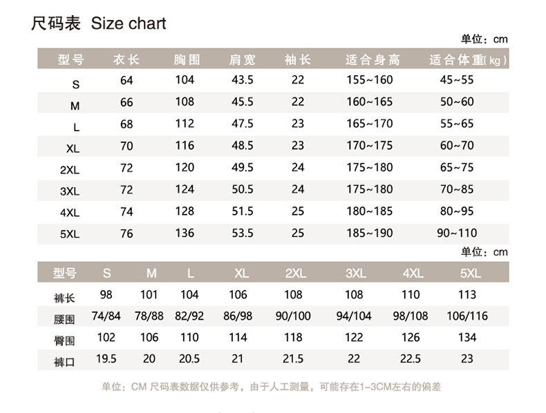Click the 裤口 row label
The image size is (546, 413).
pyautogui.click(x=64, y=361)
